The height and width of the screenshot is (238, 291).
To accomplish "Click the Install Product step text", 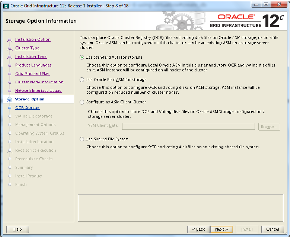I will 29,176.
